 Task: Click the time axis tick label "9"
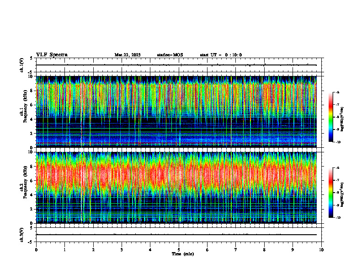293,250
